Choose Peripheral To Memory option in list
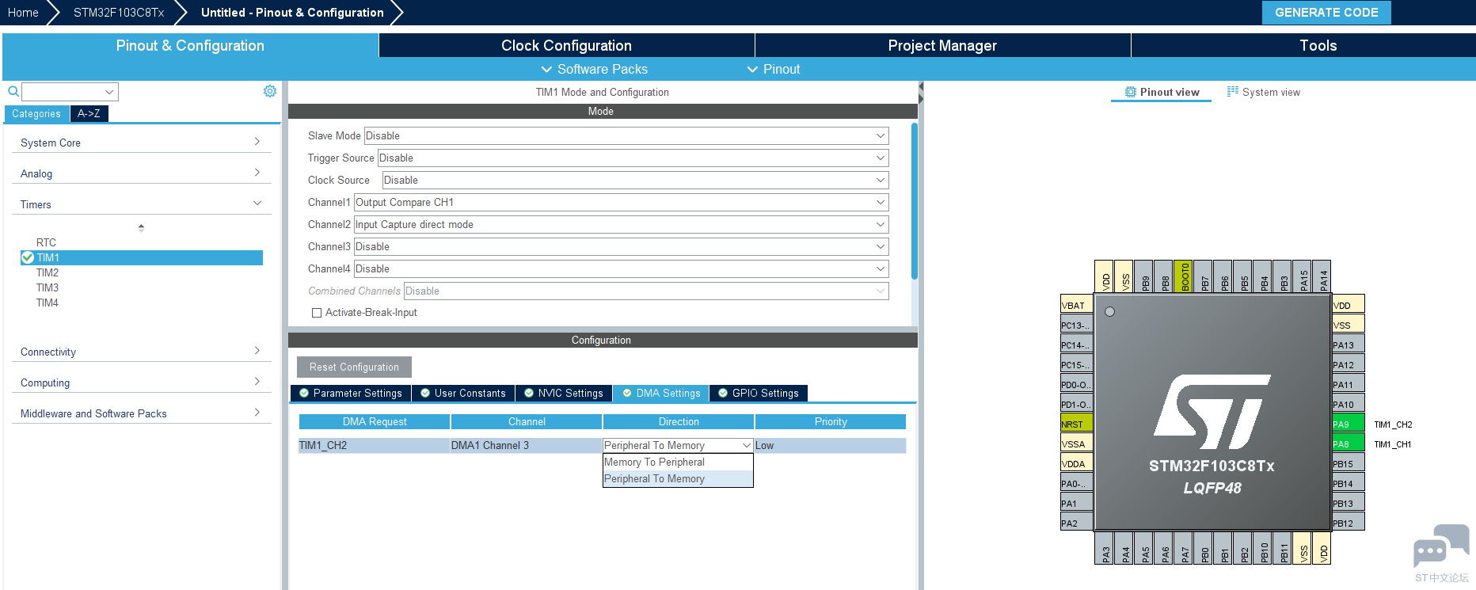 tap(678, 479)
